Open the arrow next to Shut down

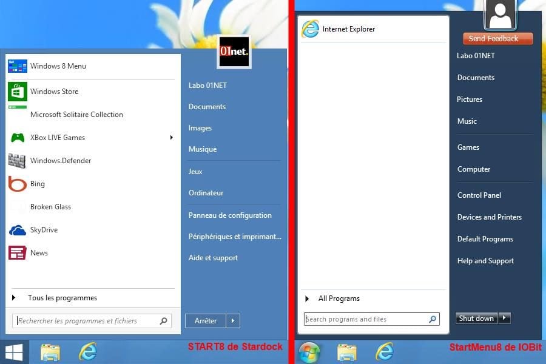(x=504, y=318)
